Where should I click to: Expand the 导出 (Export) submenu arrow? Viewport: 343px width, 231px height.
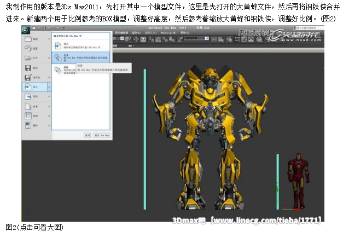click(49, 96)
